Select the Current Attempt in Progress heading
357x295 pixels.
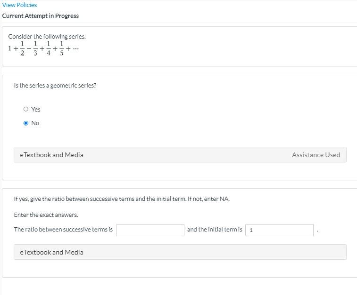point(41,16)
